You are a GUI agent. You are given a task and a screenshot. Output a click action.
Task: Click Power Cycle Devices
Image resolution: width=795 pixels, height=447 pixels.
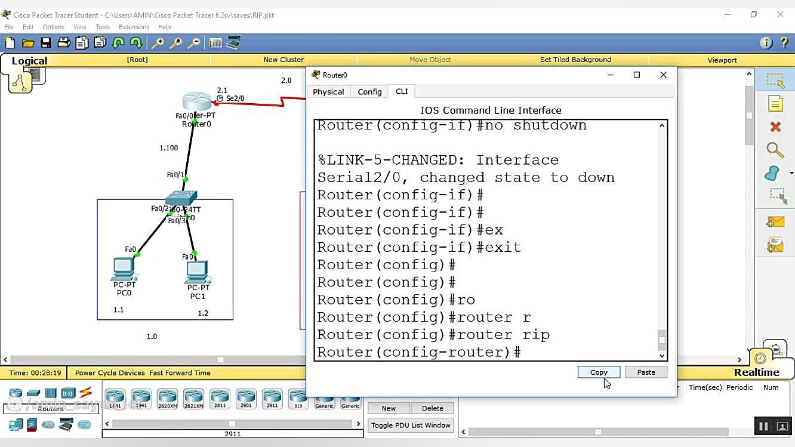[x=110, y=372]
